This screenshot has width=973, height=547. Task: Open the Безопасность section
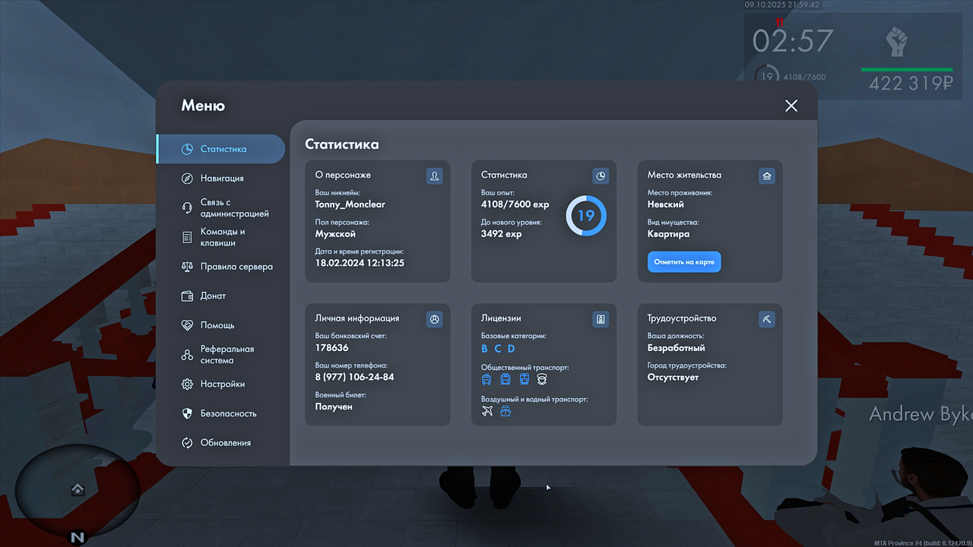(220, 413)
